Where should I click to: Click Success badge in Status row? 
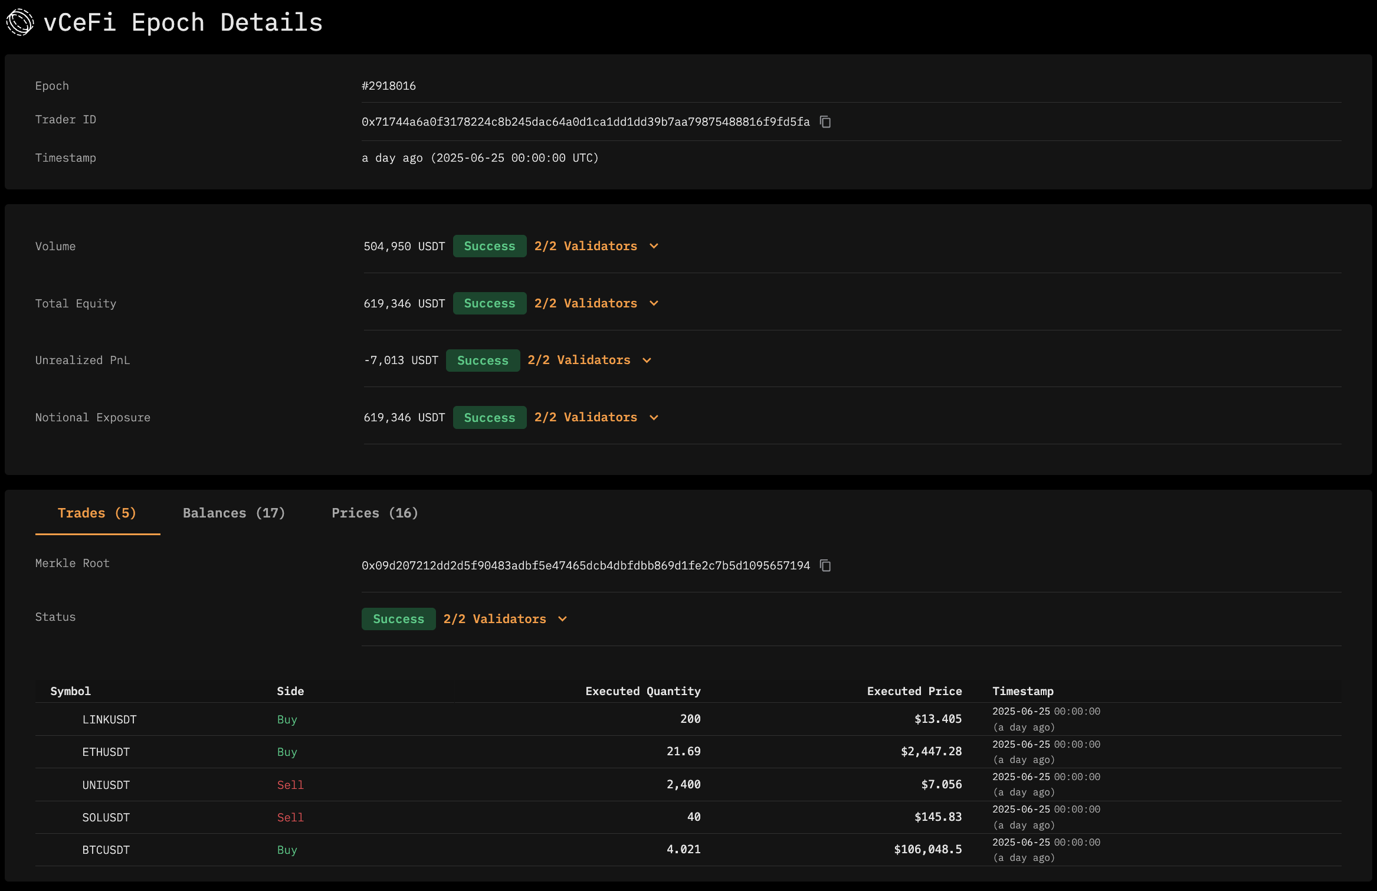398,619
